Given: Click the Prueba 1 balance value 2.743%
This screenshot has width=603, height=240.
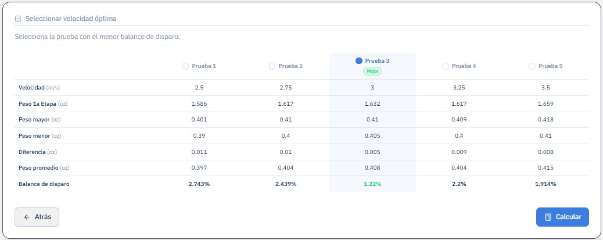Looking at the screenshot, I should point(199,184).
